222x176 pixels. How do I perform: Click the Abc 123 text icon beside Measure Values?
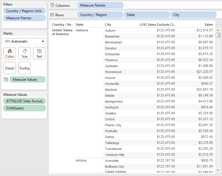click(6, 79)
